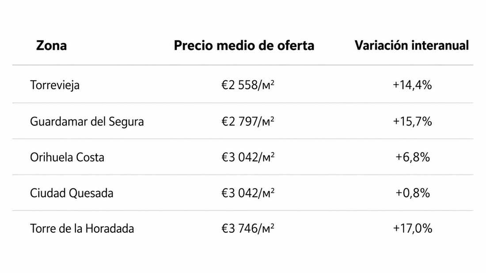The width and height of the screenshot is (486, 273).
Task: Click Orihuela Costa's €3 042/m² price
Action: 248,157
